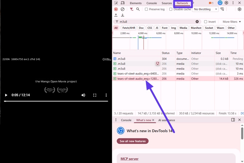The width and height of the screenshot is (244, 163).
Task: Import a HAR file with the upload icon
Action: click(116, 15)
